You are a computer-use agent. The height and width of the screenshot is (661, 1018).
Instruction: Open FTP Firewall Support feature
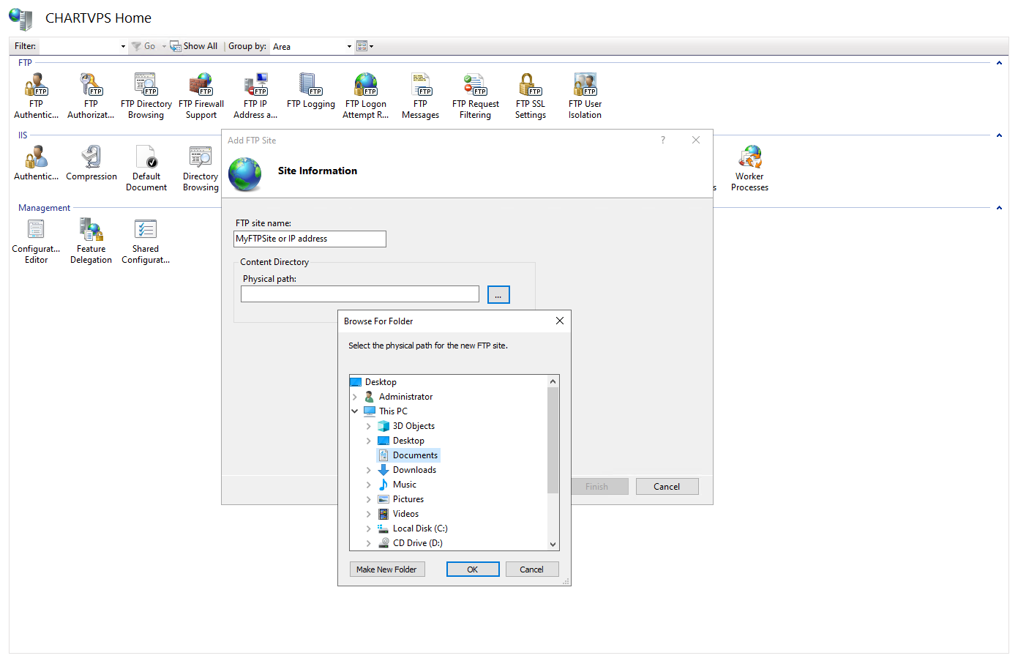tap(201, 96)
